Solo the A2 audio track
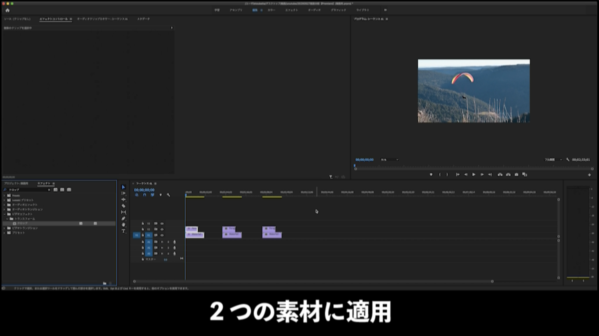The image size is (599, 336). pos(168,248)
